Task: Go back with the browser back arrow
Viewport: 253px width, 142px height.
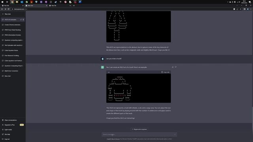Action: (2, 9)
